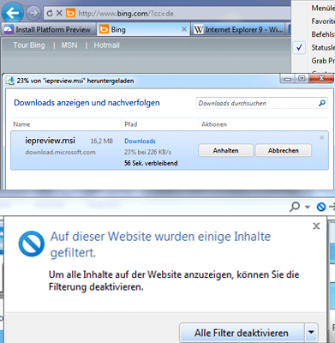Switch to Install Platform Preview tab
Image resolution: width=335 pixels, height=343 pixels.
[48, 30]
